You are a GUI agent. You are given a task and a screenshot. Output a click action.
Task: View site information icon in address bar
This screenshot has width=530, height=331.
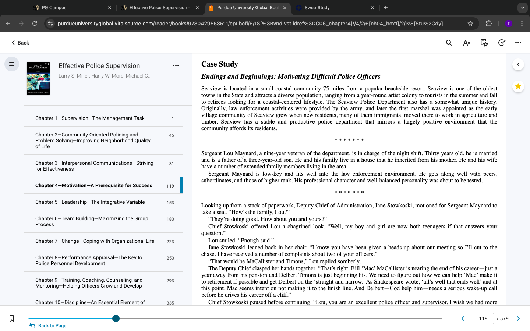click(x=50, y=24)
